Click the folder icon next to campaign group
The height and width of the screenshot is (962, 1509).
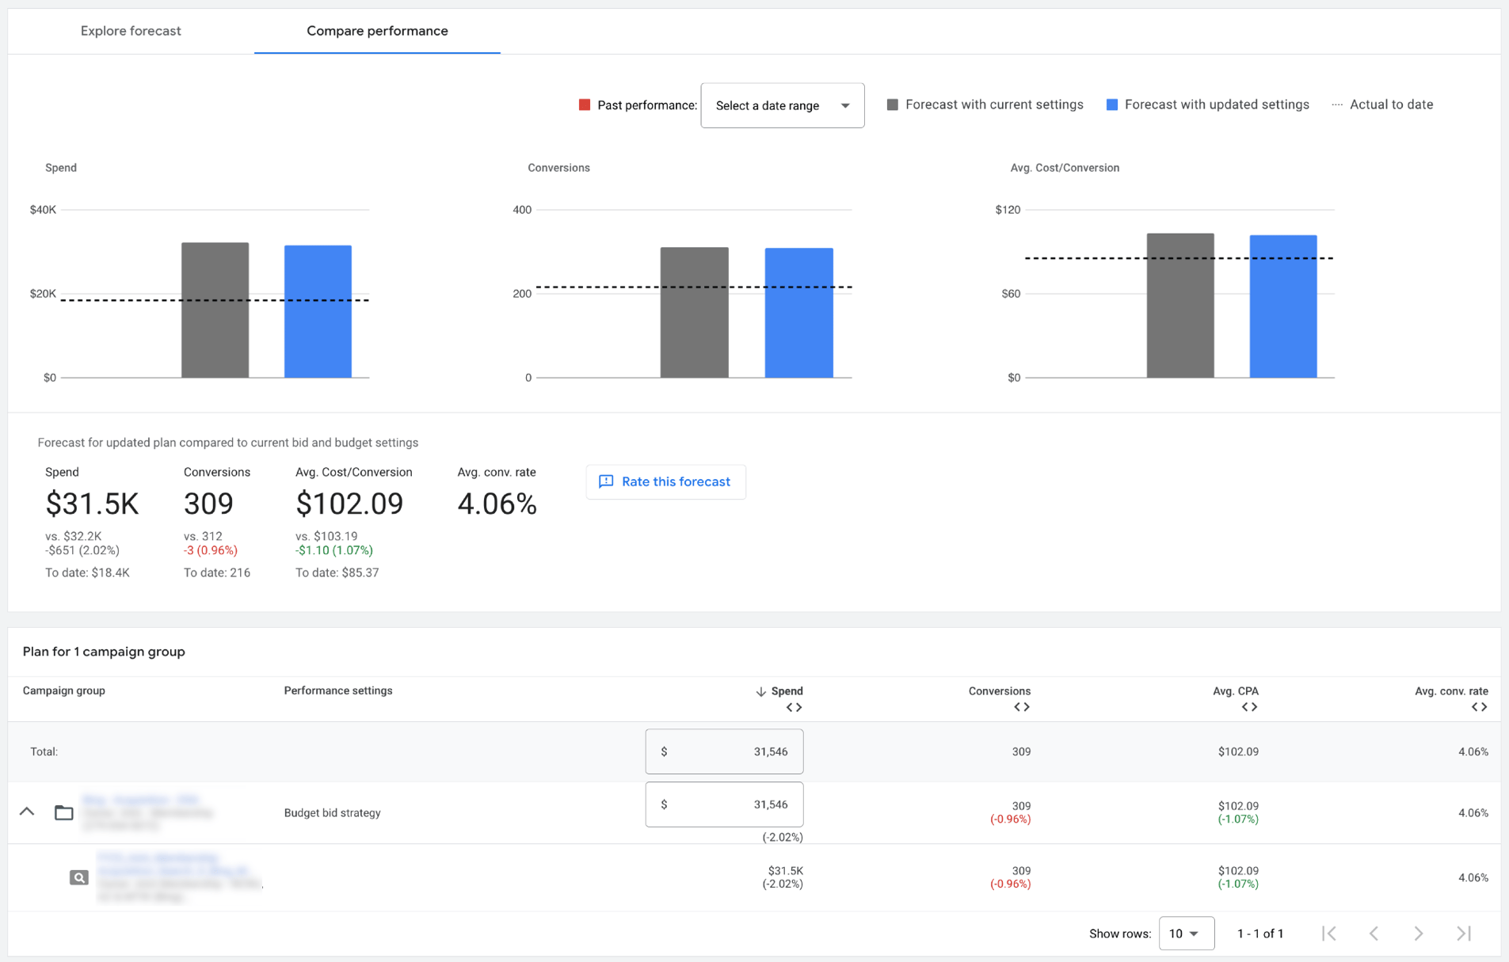[x=63, y=812]
